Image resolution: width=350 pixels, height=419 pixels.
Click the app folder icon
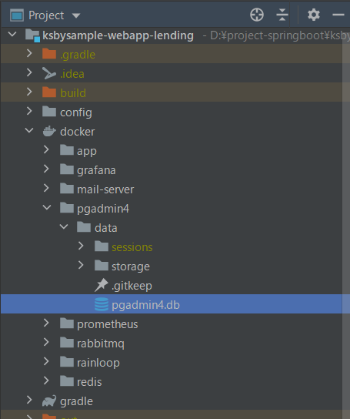(x=67, y=150)
